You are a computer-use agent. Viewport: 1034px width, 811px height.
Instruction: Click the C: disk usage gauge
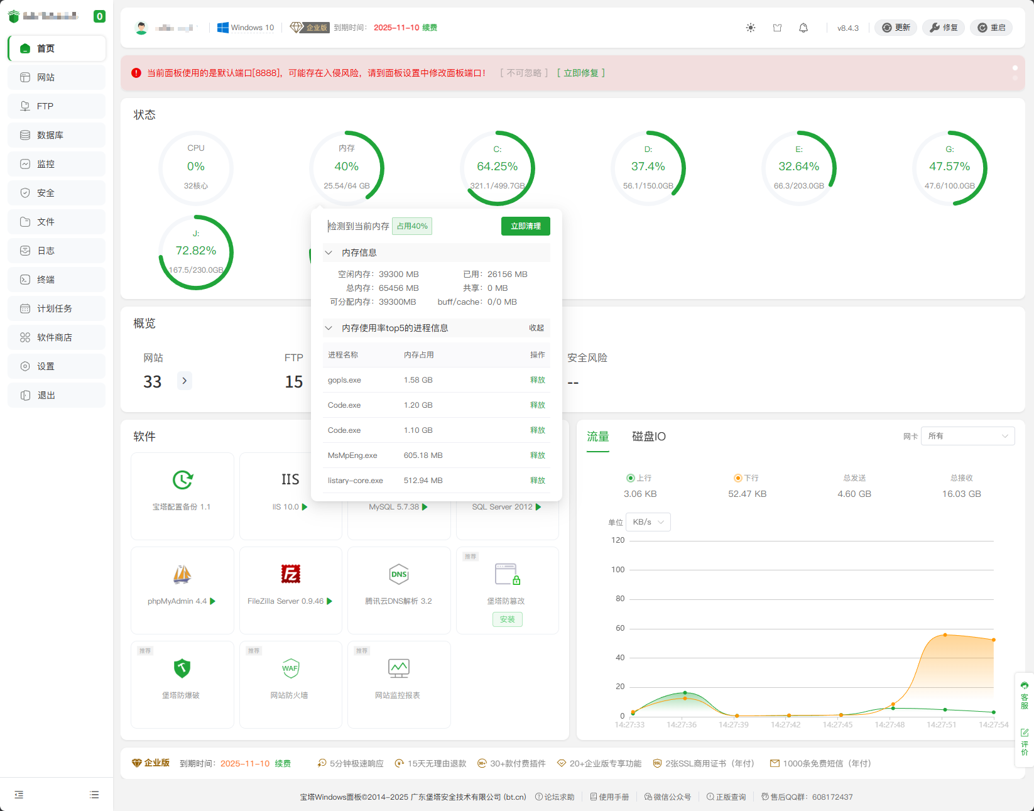497,168
